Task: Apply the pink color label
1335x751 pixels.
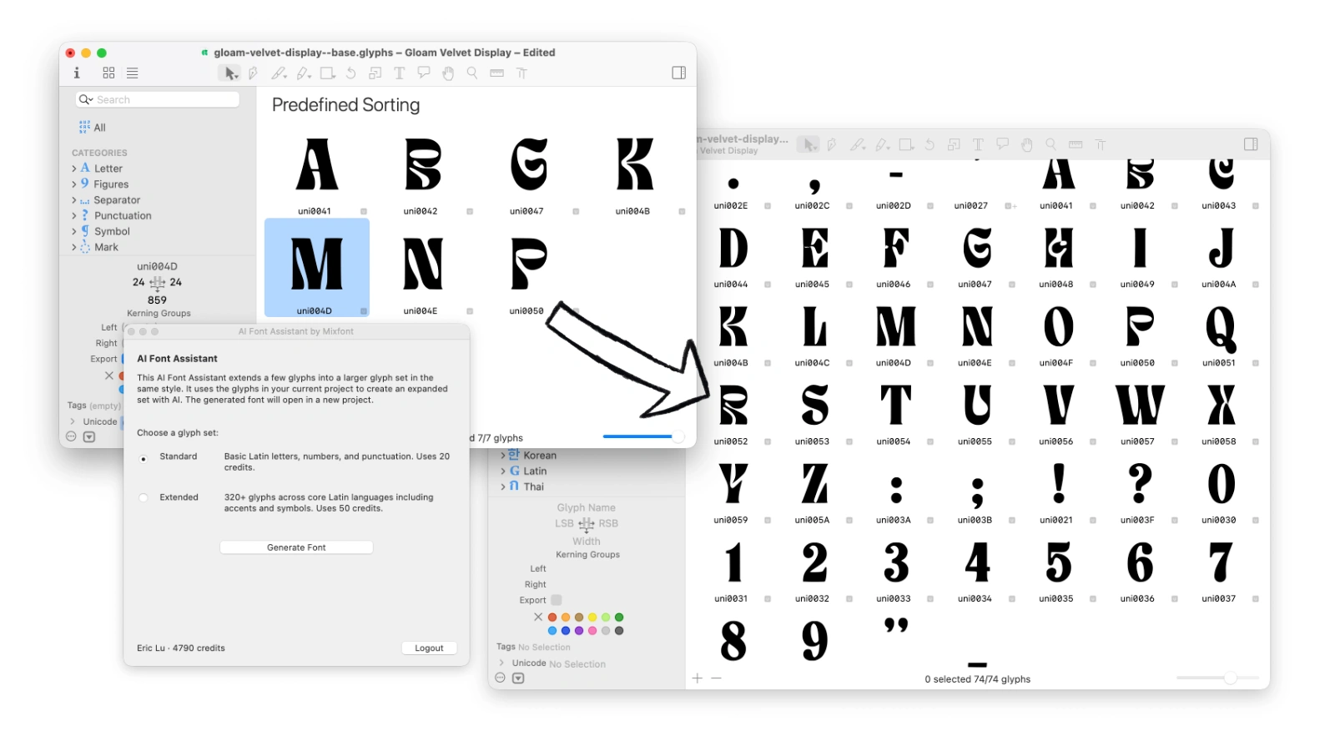Action: (592, 631)
